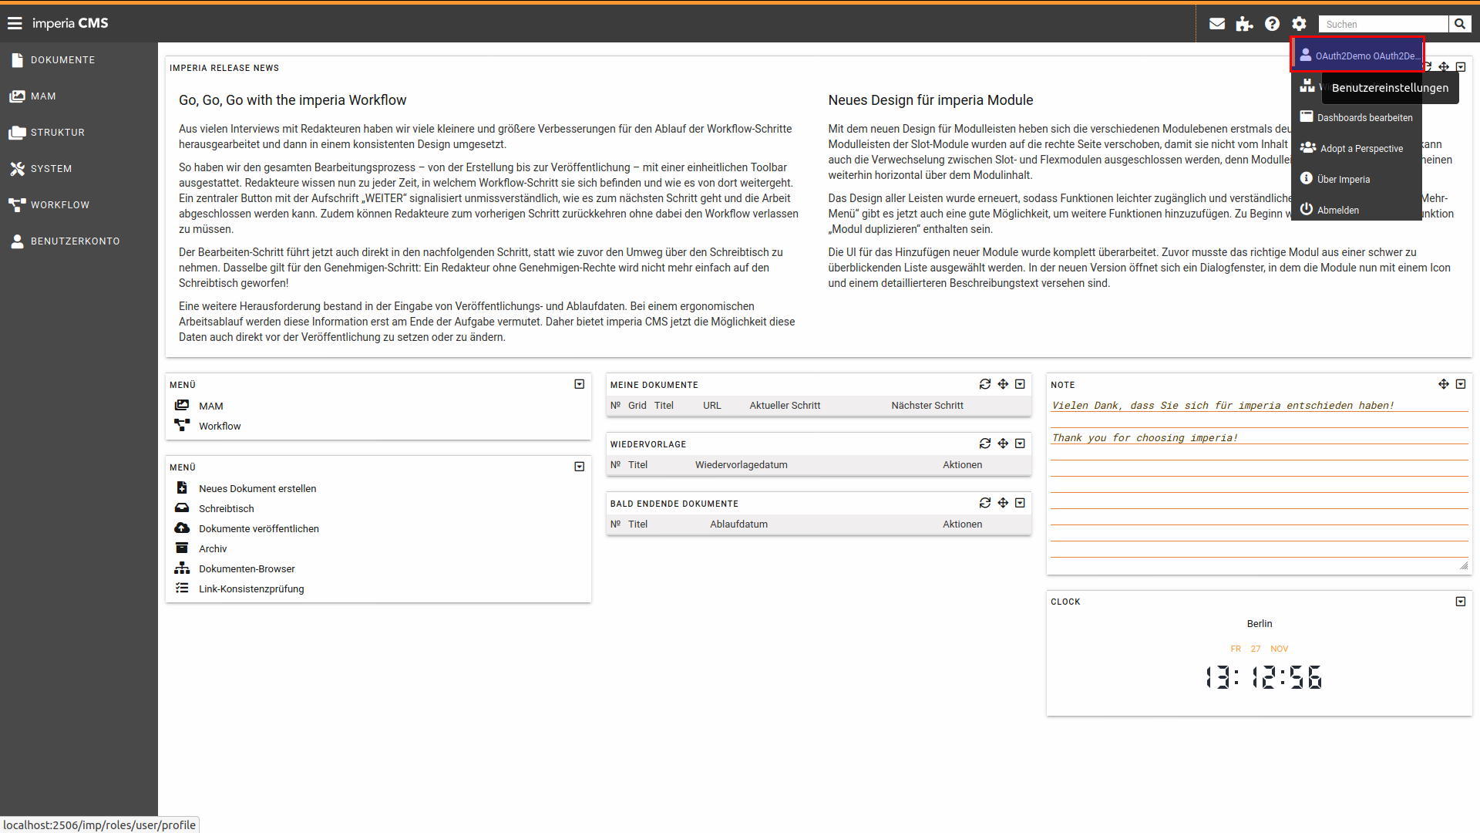Click the Ablaufdatum column header
The width and height of the screenshot is (1480, 833).
(738, 524)
